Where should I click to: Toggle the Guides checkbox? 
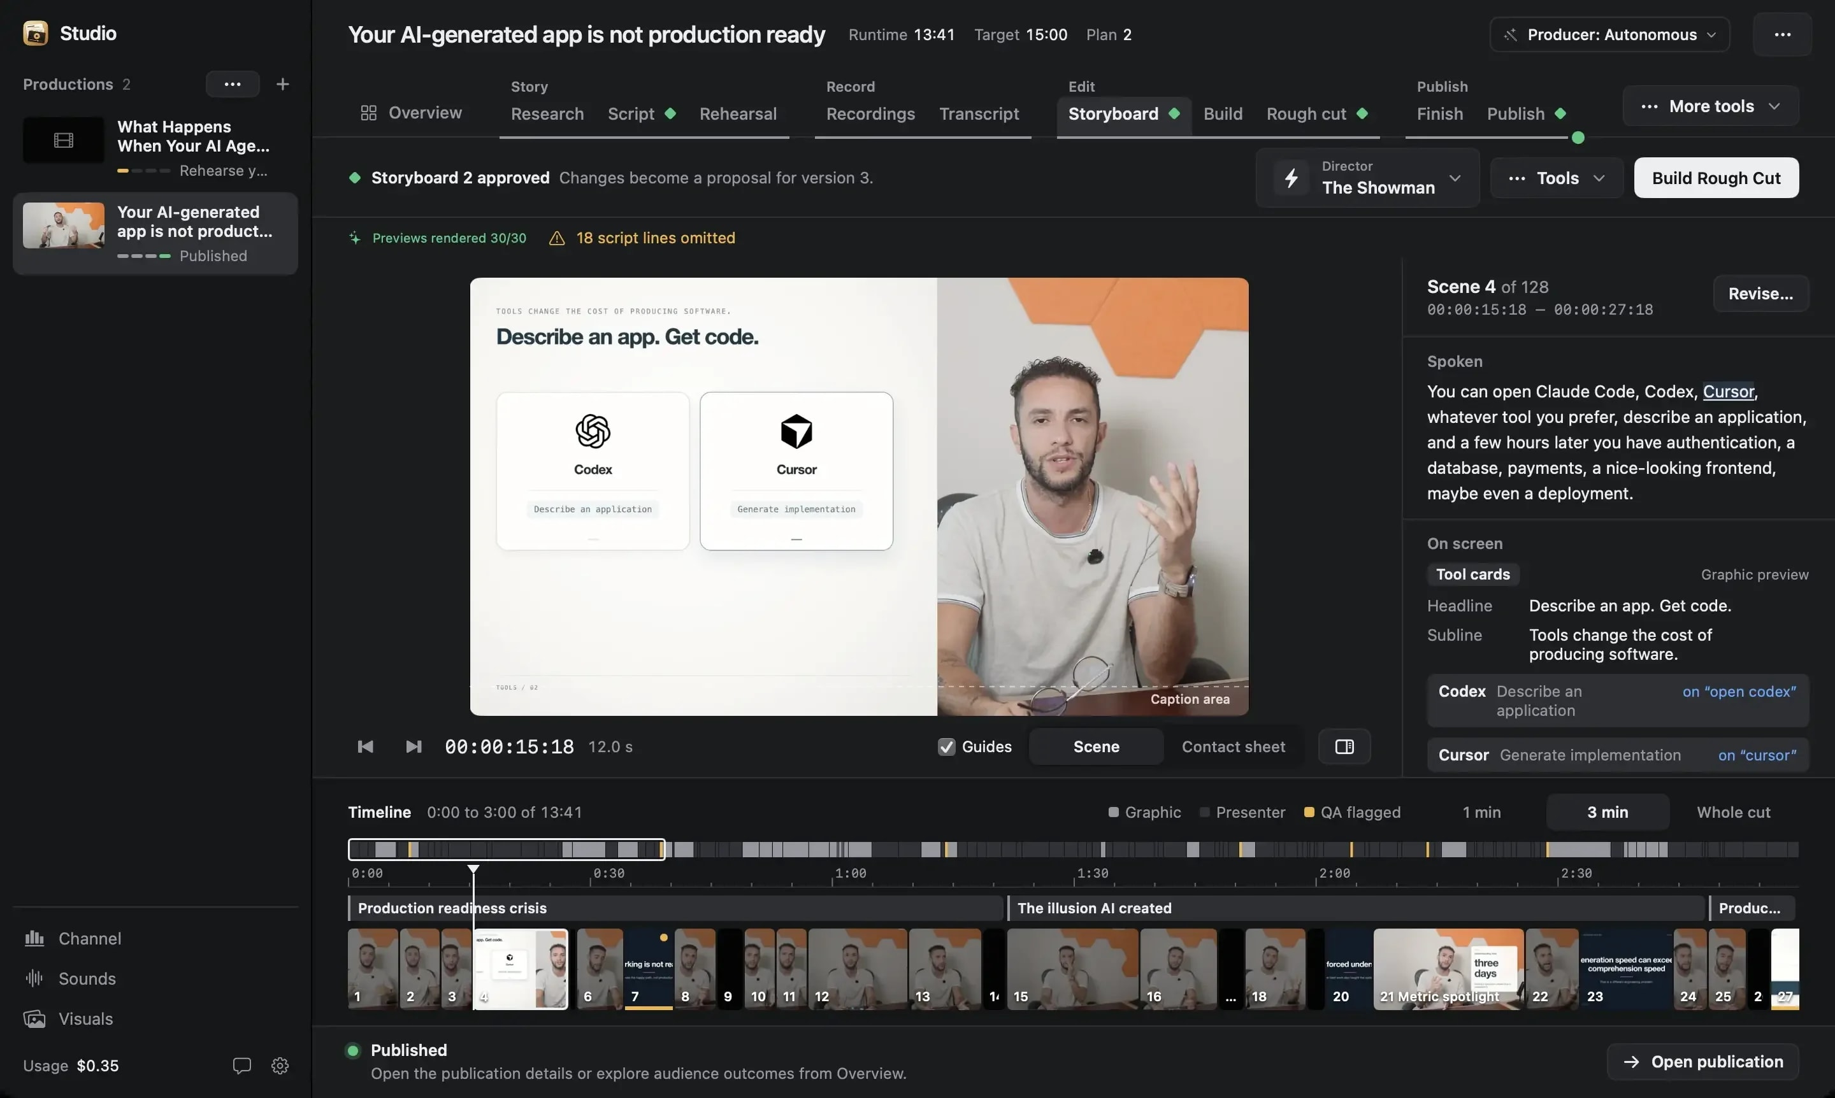point(946,746)
